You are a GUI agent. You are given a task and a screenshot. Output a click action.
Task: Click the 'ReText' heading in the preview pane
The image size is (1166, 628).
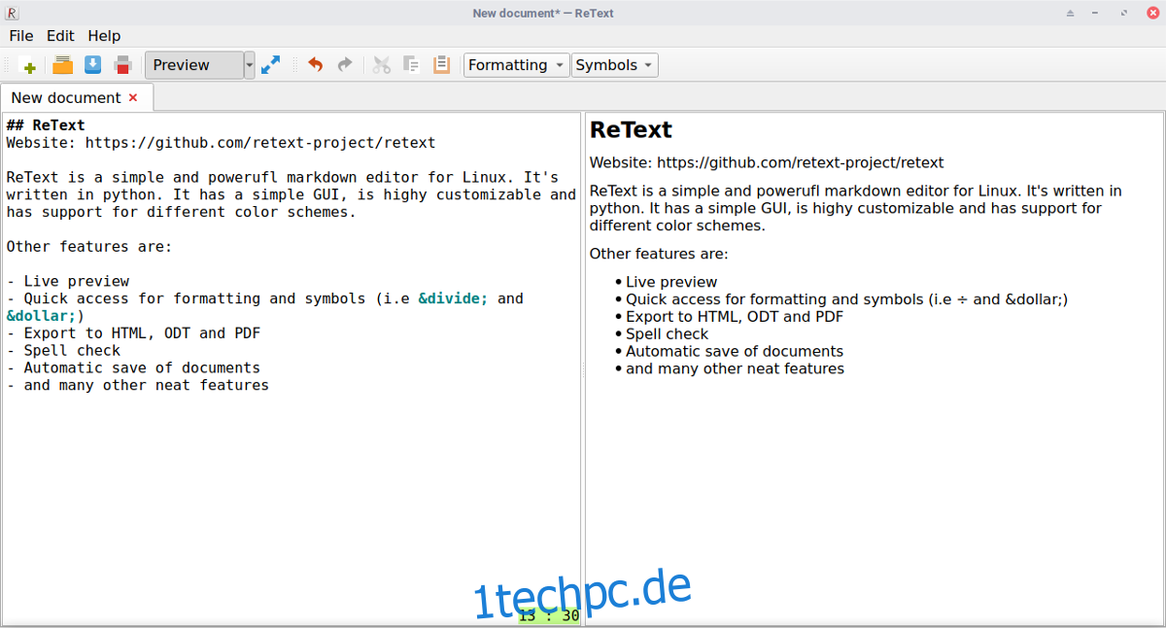(x=631, y=130)
